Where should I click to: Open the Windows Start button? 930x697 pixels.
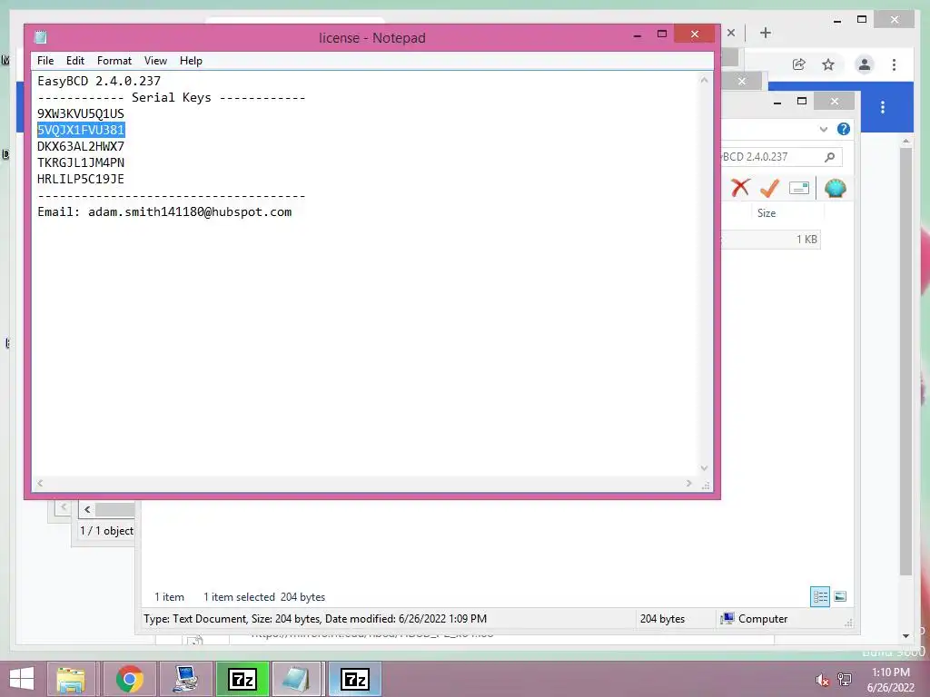coord(22,679)
